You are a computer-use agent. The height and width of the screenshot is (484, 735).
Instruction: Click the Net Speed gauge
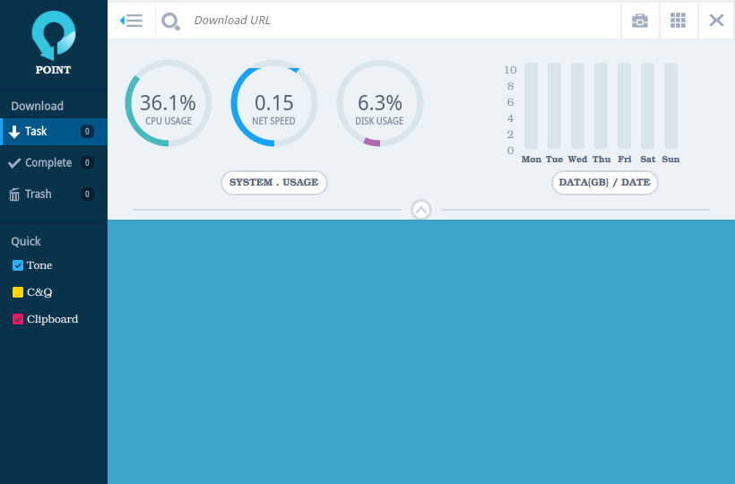(x=274, y=103)
